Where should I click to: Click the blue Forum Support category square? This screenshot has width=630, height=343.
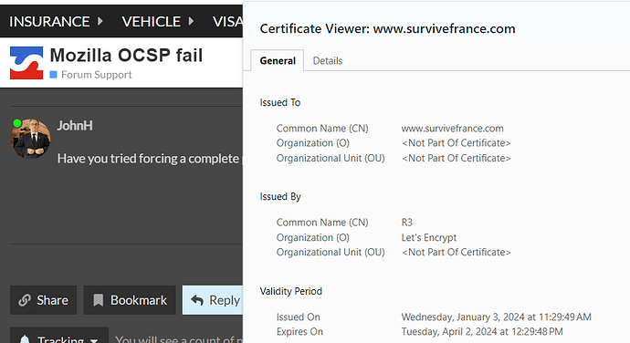click(x=54, y=75)
